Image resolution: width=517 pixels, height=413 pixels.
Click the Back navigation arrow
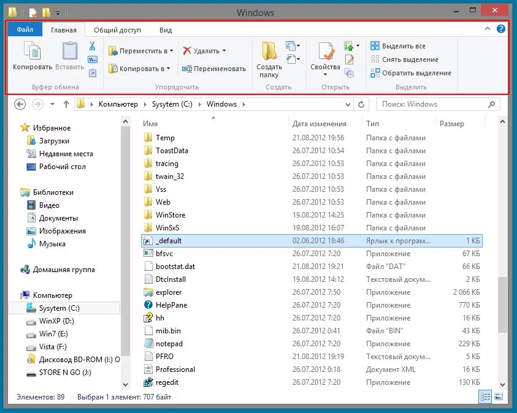[x=20, y=104]
